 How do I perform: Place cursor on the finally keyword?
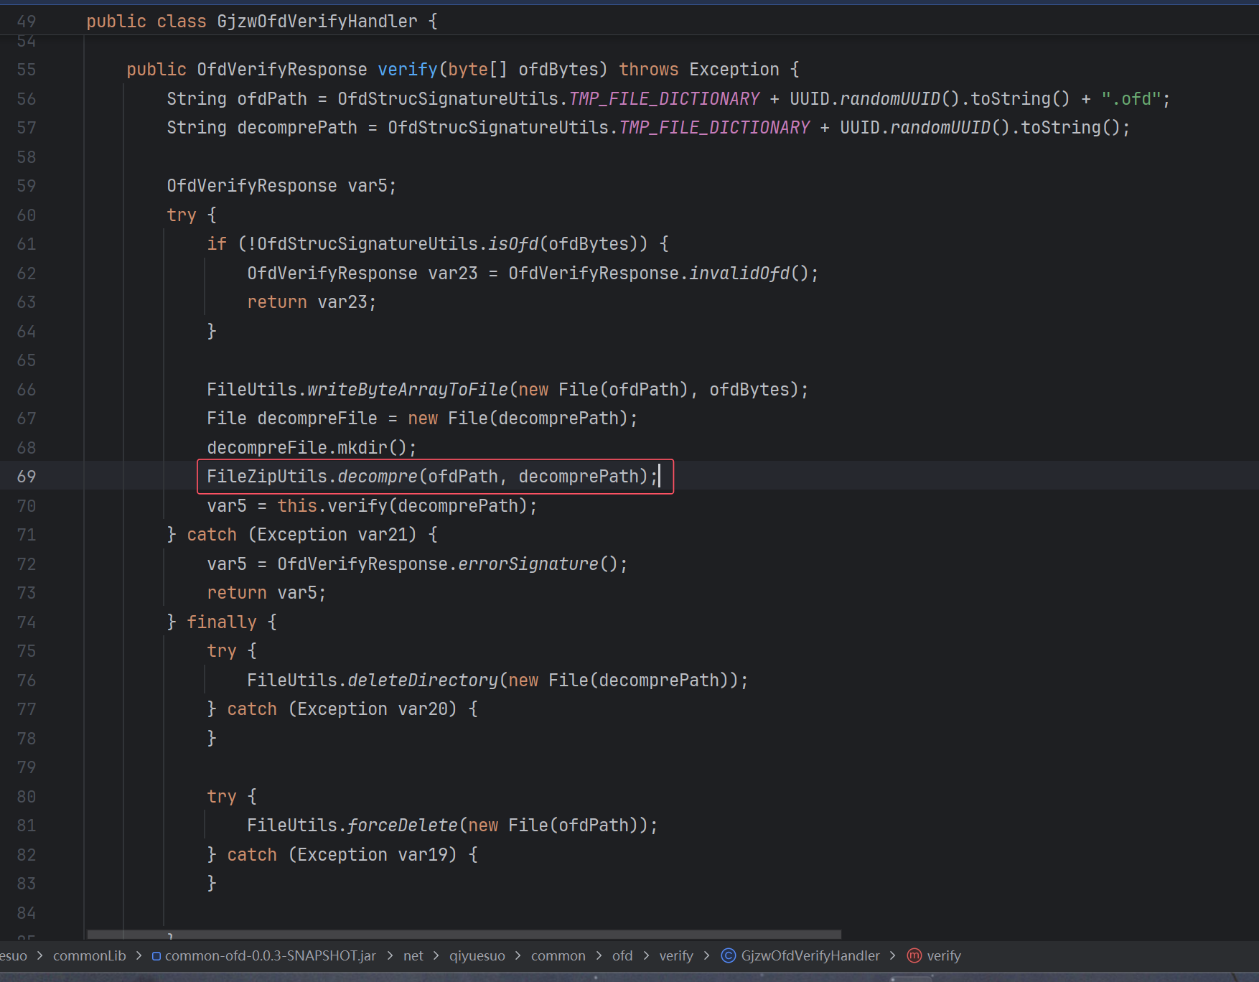point(221,622)
